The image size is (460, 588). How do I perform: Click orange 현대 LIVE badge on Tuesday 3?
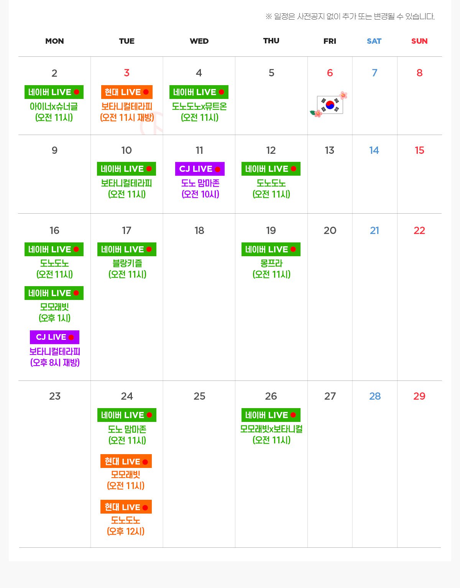[127, 92]
